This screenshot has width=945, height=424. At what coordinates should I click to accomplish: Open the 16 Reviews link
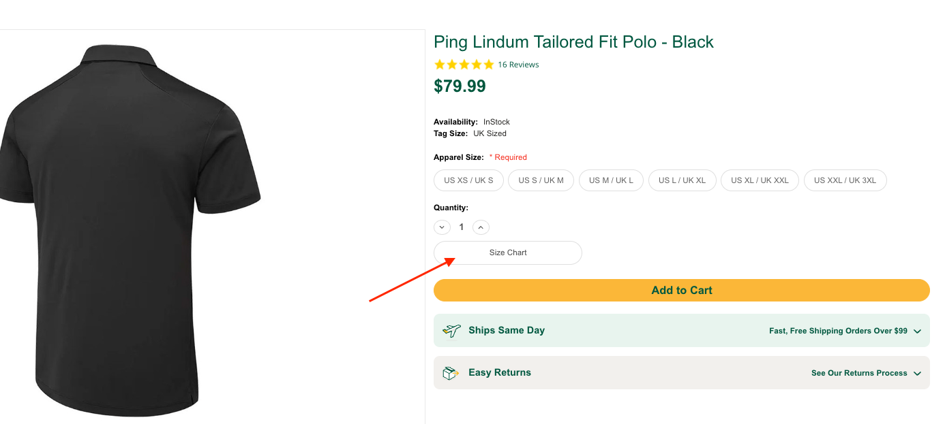(x=518, y=65)
